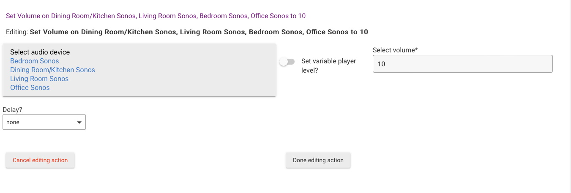Viewport: 571px width, 193px height.
Task: Open the Delay dropdown showing "none"
Action: coord(44,122)
